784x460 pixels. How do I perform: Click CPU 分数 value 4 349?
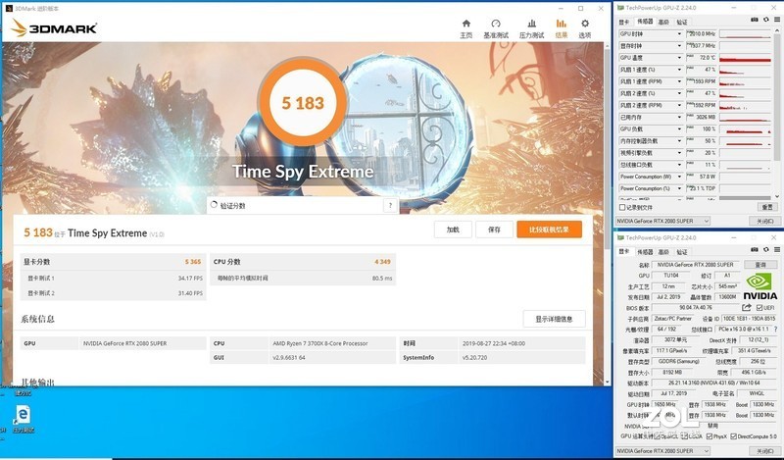click(382, 262)
